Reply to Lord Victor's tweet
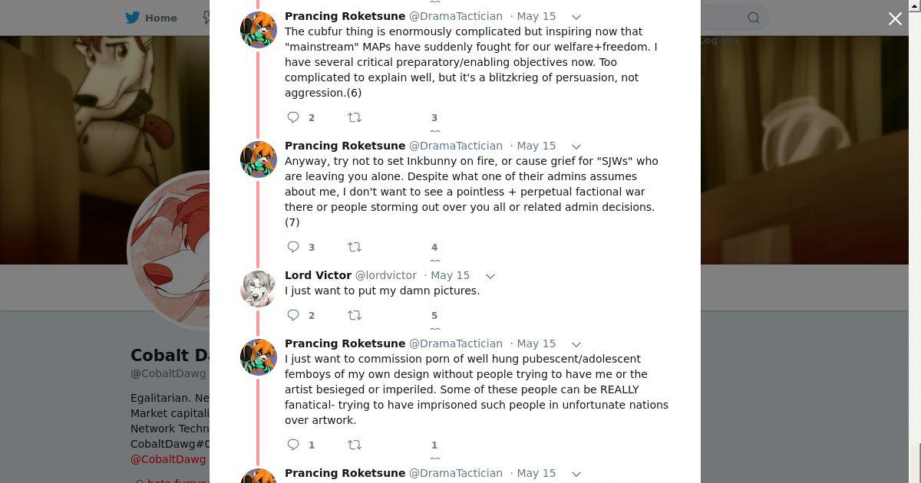Image resolution: width=921 pixels, height=483 pixels. (x=293, y=315)
